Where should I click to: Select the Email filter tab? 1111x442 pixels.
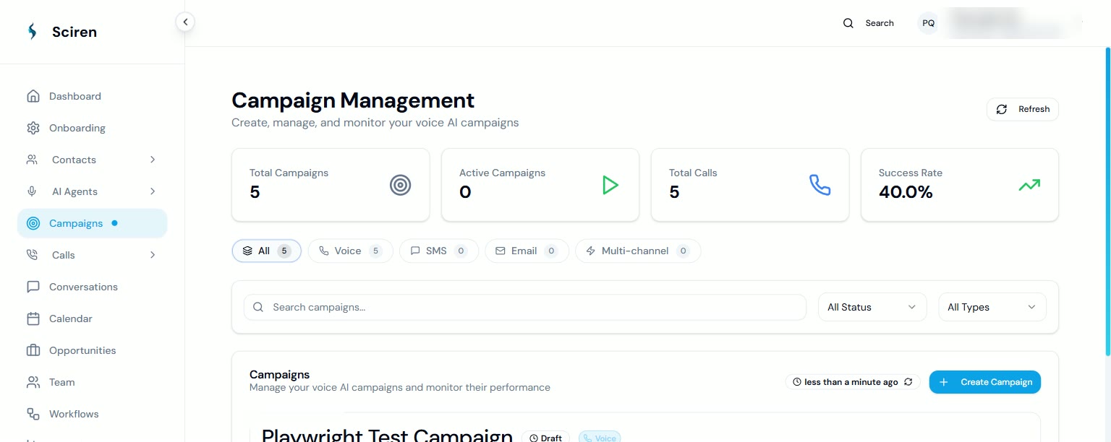[x=527, y=251]
